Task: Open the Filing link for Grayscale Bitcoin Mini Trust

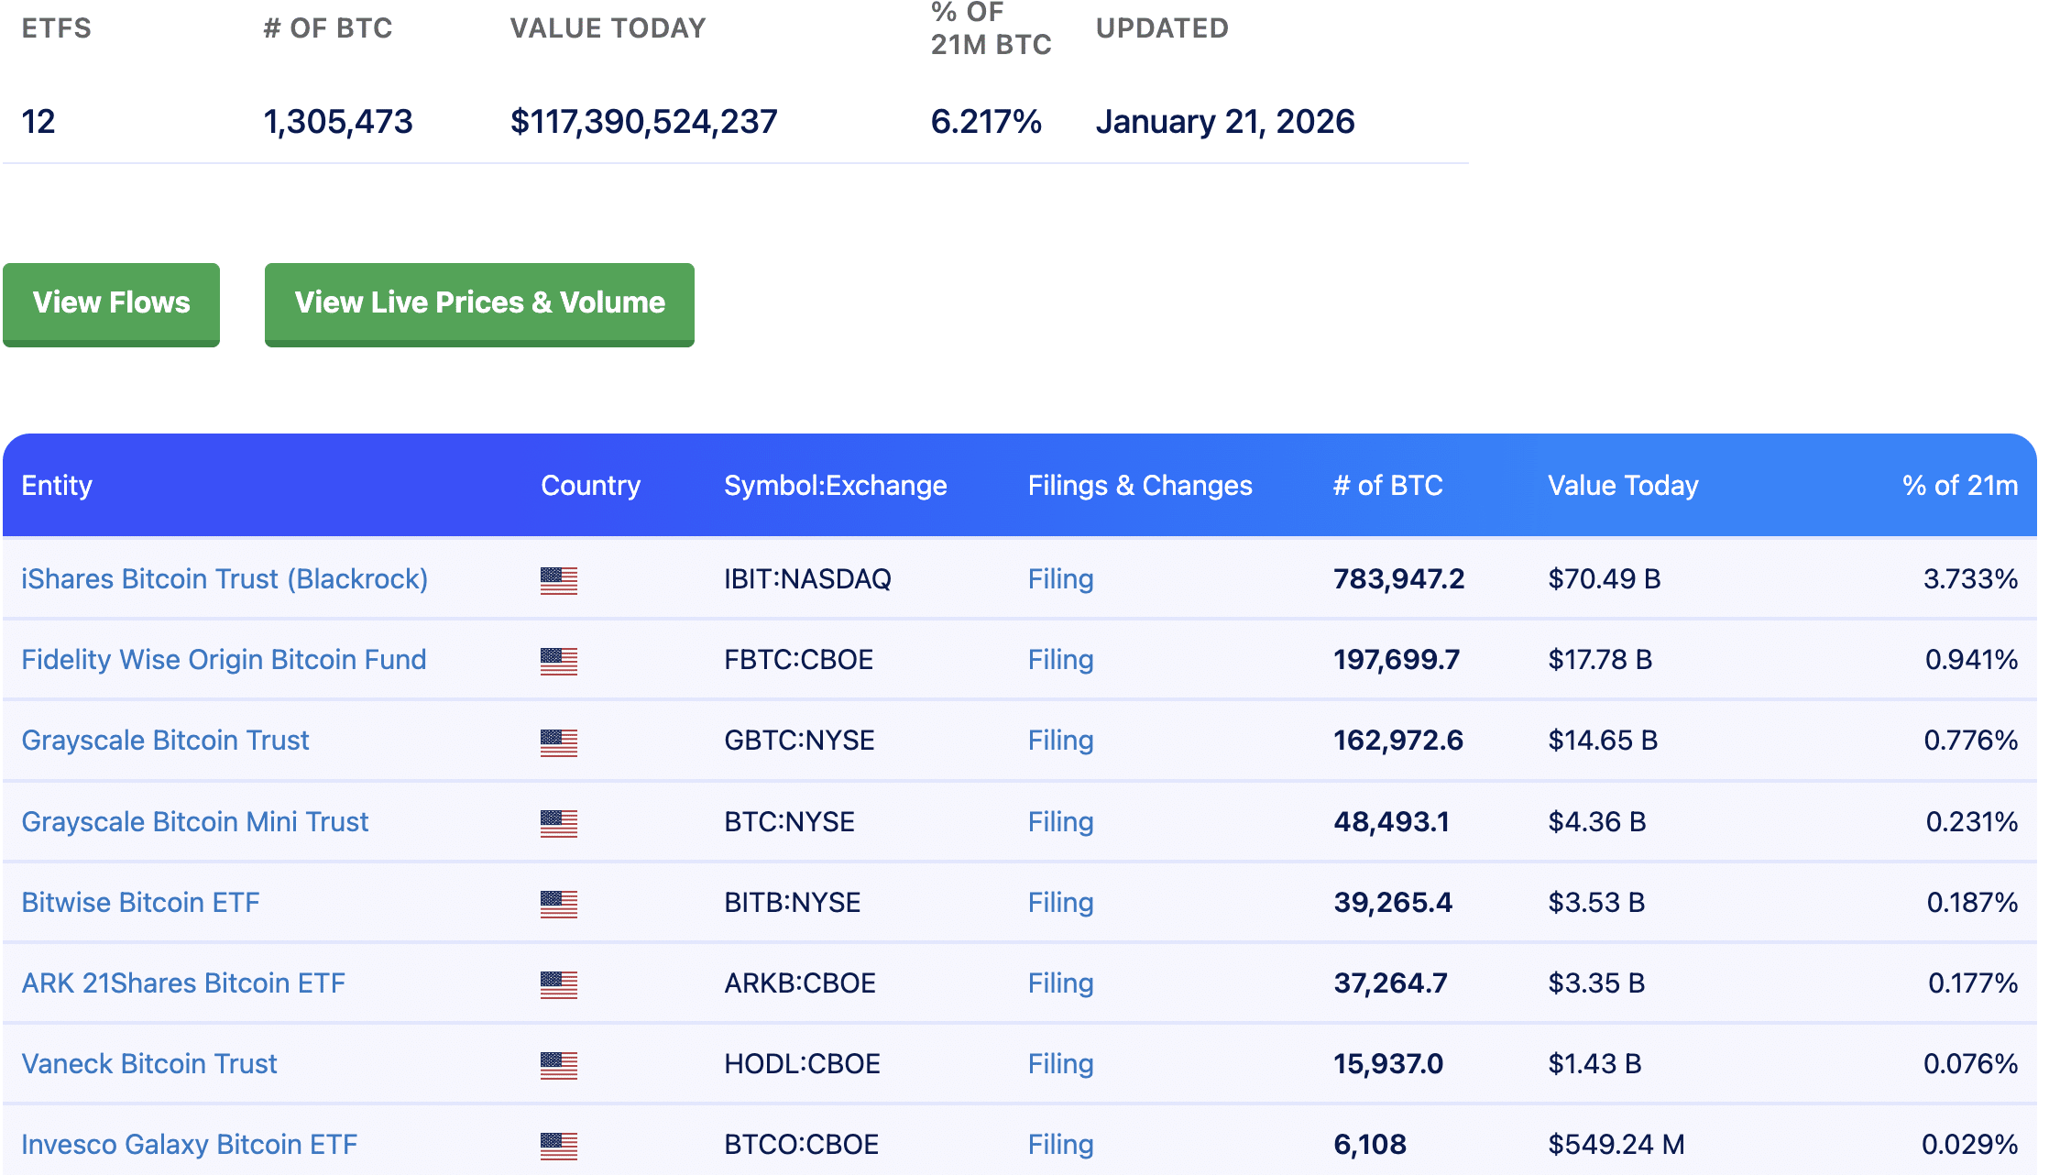Action: [1060, 821]
